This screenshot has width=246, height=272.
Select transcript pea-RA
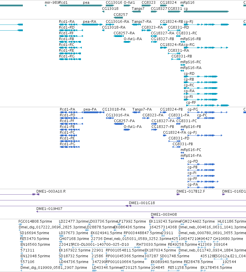pos(90,22)
